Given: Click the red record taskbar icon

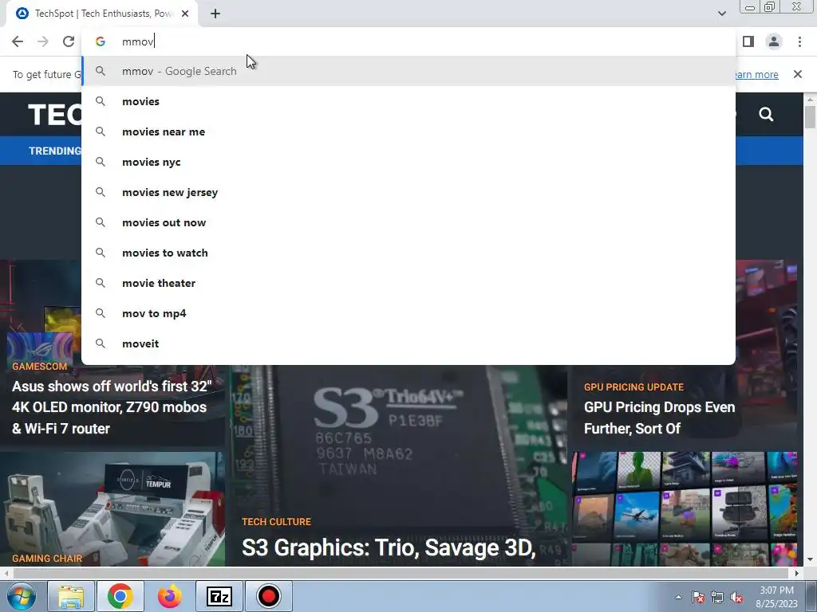Looking at the screenshot, I should [268, 596].
